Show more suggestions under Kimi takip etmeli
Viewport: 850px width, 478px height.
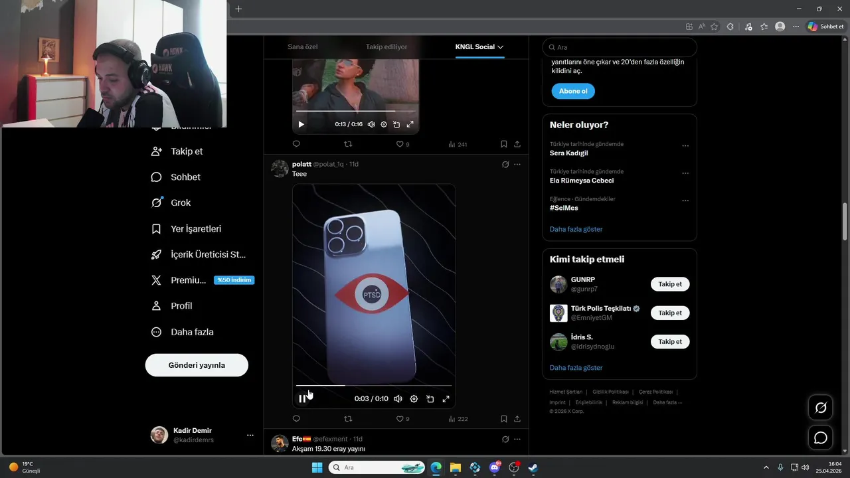coord(576,368)
